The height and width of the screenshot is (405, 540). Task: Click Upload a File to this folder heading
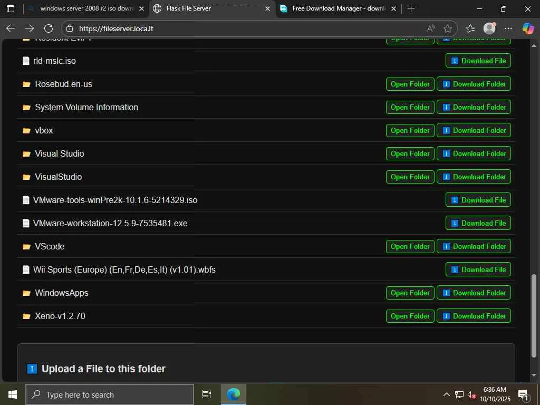103,369
